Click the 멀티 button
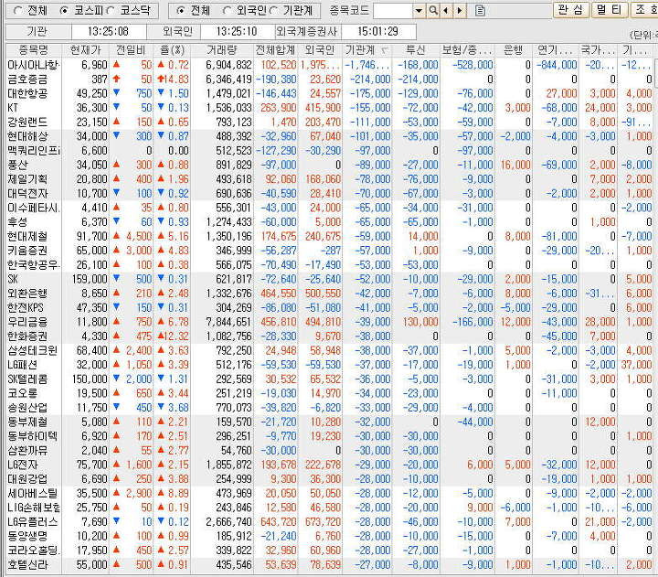The width and height of the screenshot is (658, 577). [x=610, y=10]
